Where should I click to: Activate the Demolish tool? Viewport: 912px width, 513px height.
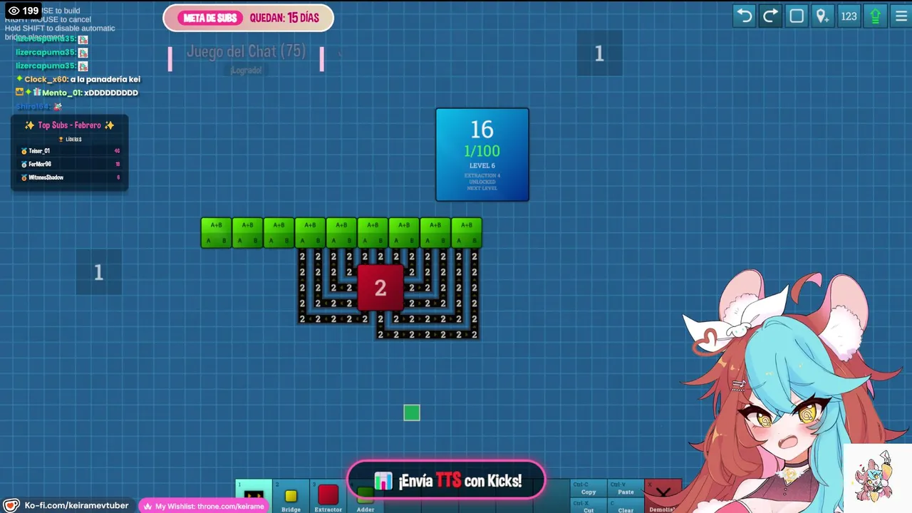pos(663,497)
